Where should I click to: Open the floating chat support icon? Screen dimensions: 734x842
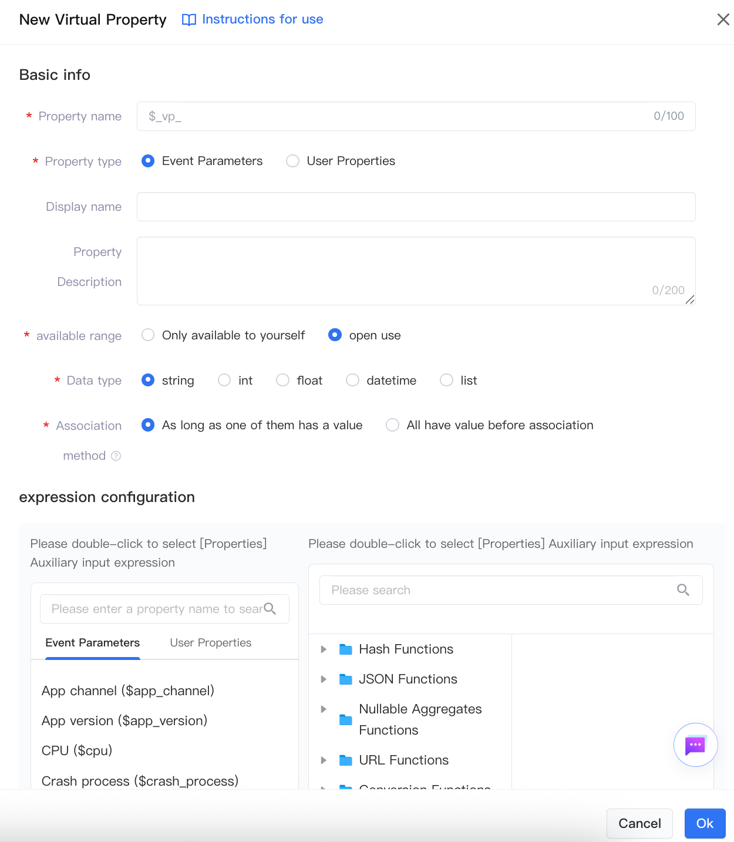point(695,745)
